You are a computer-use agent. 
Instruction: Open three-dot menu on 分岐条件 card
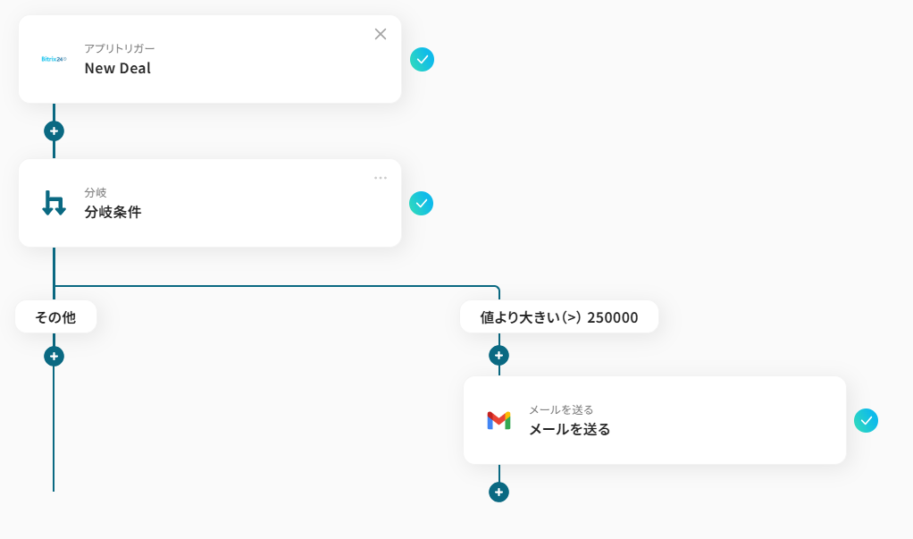[381, 177]
